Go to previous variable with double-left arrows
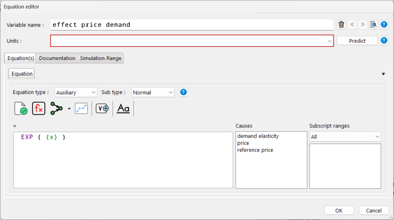This screenshot has width=394, height=220. point(352,24)
